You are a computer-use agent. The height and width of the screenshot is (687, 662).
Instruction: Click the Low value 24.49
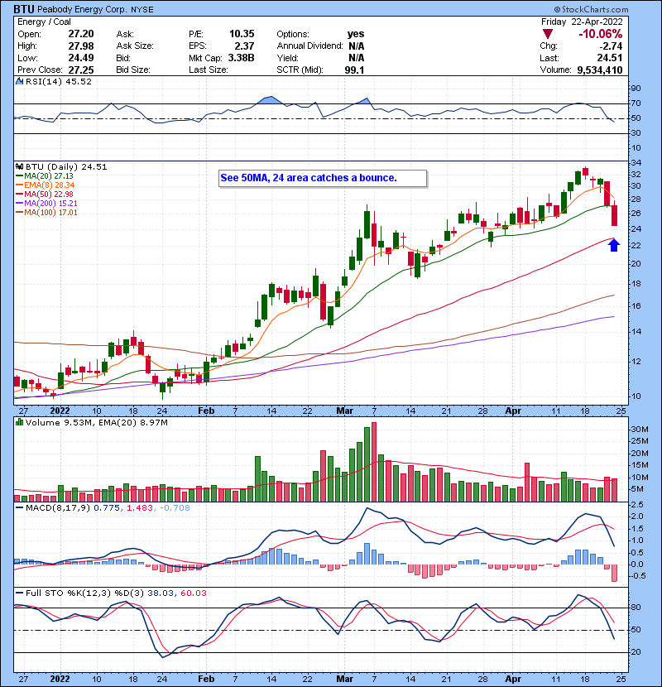81,58
